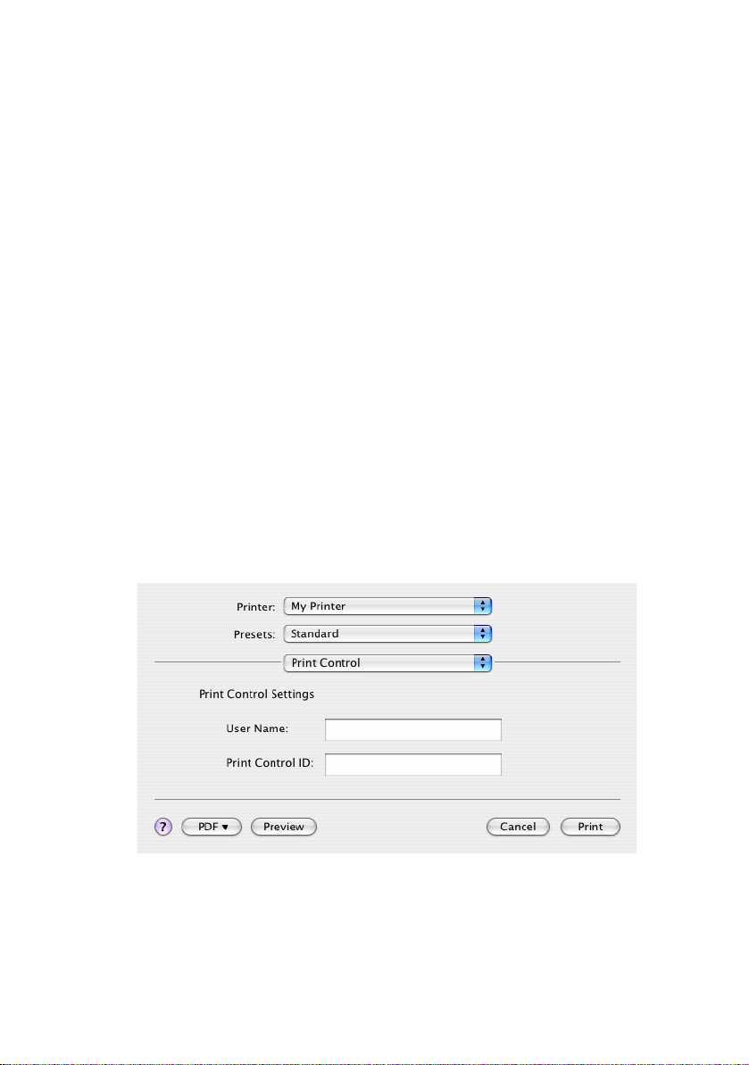Image resolution: width=749 pixels, height=1065 pixels.
Task: Click the "Presets:" label text
Action: click(254, 635)
